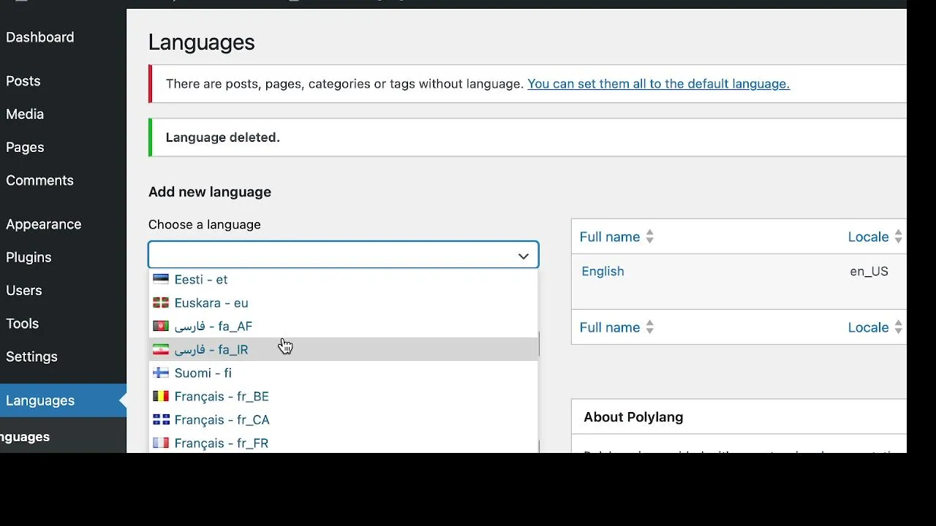Select the Estonian flag Eesti option
936x526 pixels.
pyautogui.click(x=200, y=280)
